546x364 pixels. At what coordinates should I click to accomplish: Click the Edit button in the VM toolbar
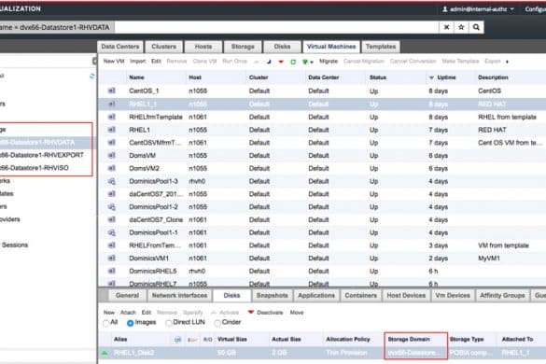pyautogui.click(x=156, y=62)
